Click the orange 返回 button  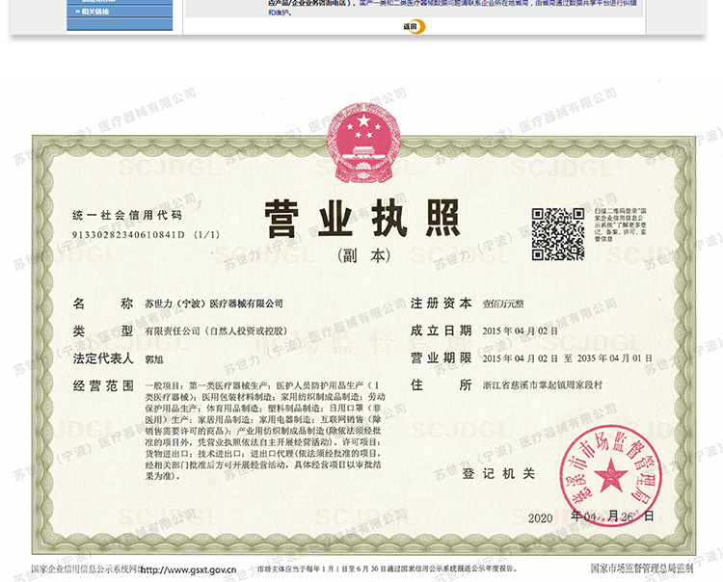tap(412, 27)
